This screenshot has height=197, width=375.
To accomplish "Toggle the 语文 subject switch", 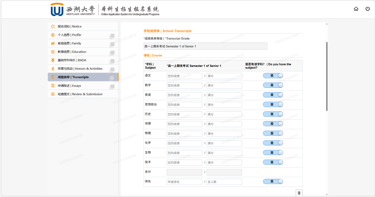I will (x=273, y=76).
